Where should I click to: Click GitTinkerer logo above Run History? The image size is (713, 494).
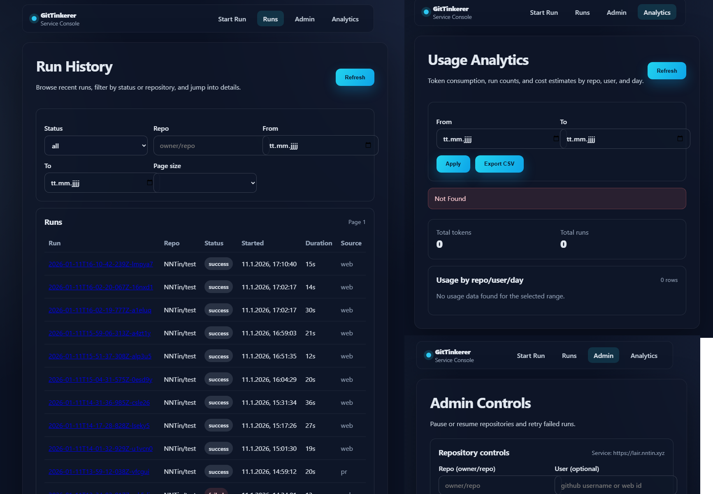tap(34, 19)
